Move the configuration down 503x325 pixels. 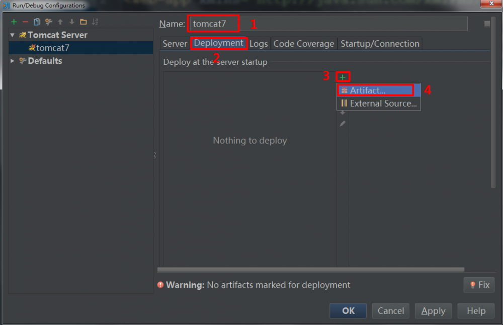[70, 22]
